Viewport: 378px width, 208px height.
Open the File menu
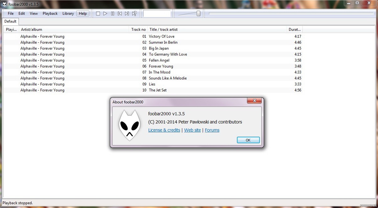point(11,14)
